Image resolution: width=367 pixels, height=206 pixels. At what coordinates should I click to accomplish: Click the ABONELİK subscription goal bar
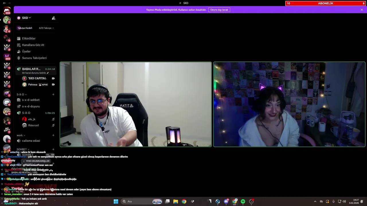[326, 3]
